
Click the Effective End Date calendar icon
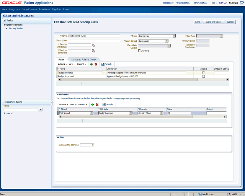click(93, 51)
